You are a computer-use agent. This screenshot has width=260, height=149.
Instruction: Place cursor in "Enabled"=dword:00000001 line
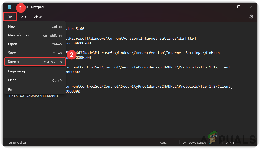click(x=33, y=96)
